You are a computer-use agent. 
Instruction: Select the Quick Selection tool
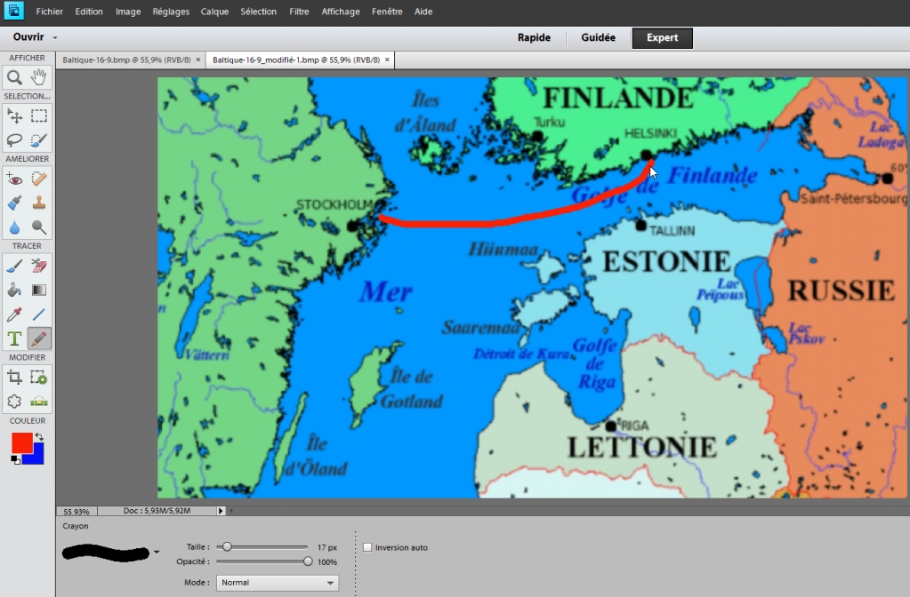(39, 139)
